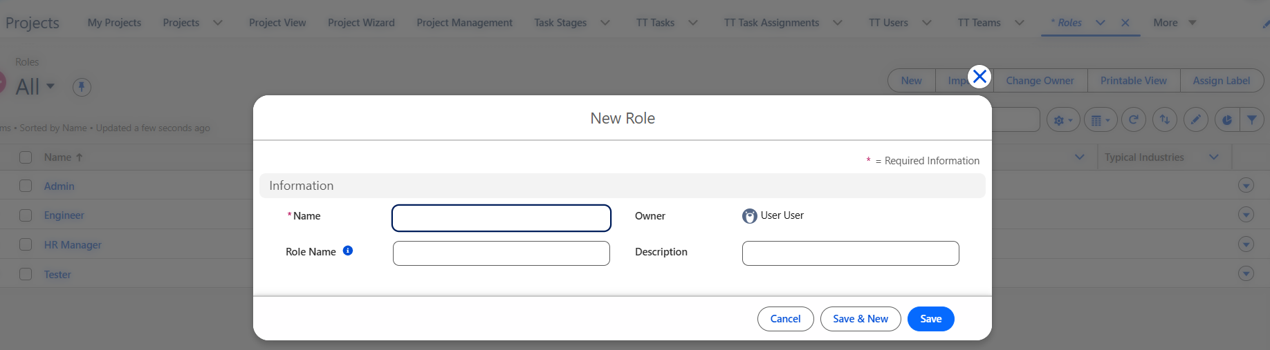Toggle the select-all header checkbox
This screenshot has width=1270, height=350.
(x=26, y=157)
